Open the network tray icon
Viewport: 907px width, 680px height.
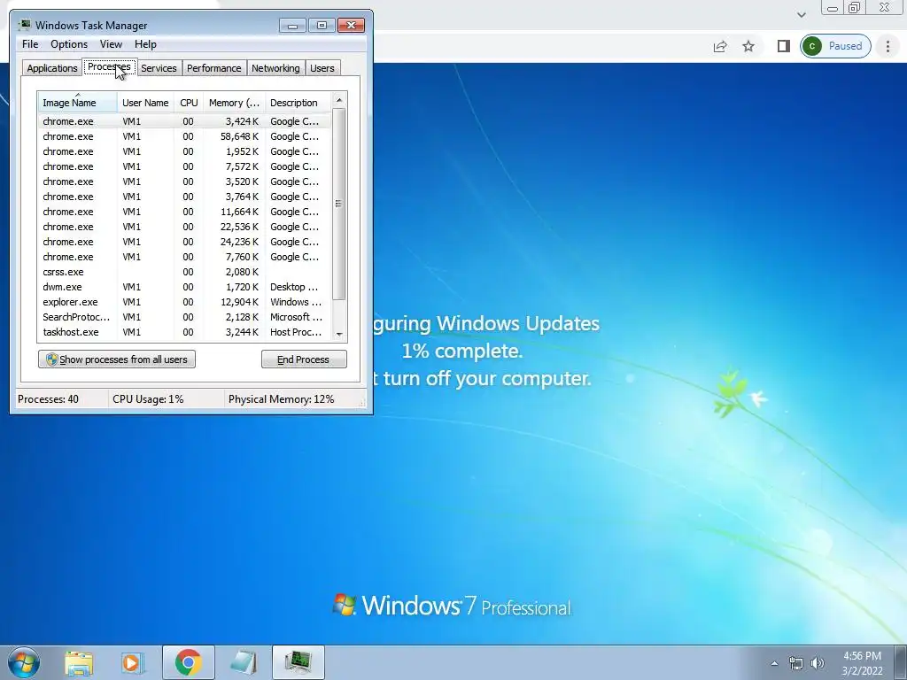(x=796, y=663)
